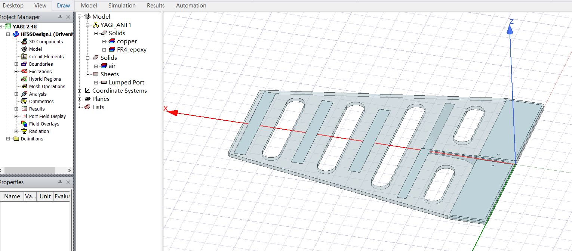Expand the Radiation node
This screenshot has width=572, height=251.
click(x=16, y=131)
